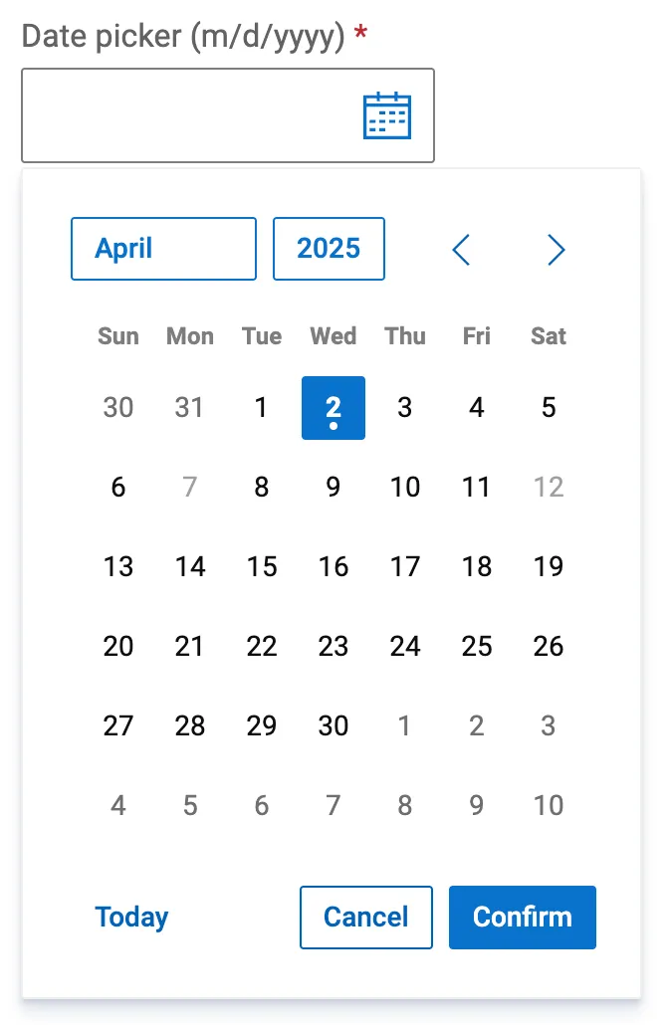669x1025 pixels.
Task: Advance to next month with right chevron
Action: (x=557, y=250)
